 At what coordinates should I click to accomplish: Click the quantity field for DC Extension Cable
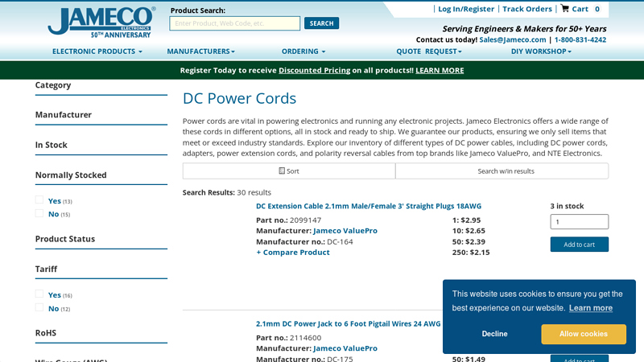pos(579,222)
